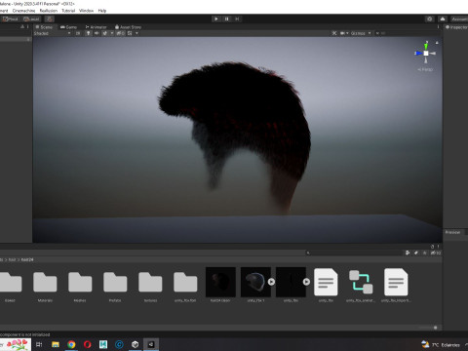Image resolution: width=468 pixels, height=351 pixels.
Task: Click the Persp label under gizmo
Action: [425, 69]
